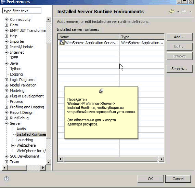Click the Eclipse icon in title bar
Screen dimensions: 195x188
(3, 2)
